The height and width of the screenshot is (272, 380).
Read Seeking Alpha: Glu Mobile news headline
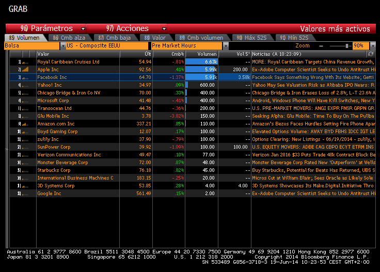(313, 116)
